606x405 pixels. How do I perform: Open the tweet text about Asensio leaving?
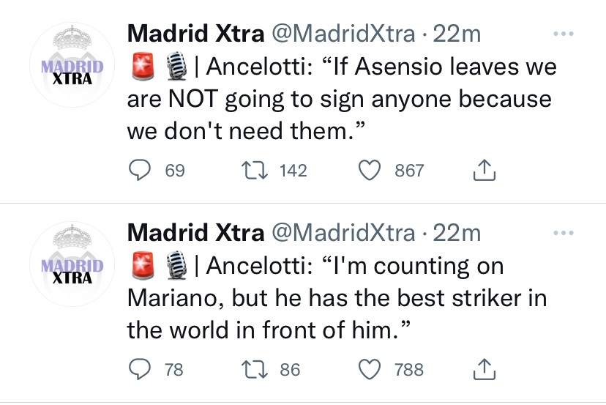[x=340, y=98]
